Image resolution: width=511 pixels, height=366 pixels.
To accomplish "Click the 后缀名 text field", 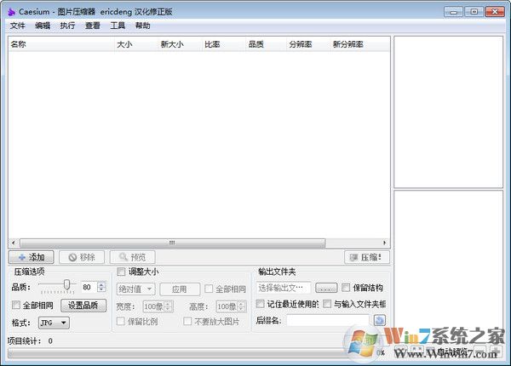I will pyautogui.click(x=328, y=320).
